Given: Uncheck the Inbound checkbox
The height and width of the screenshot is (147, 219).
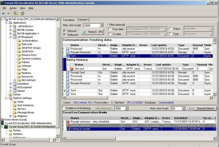Looking at the screenshot, I should tap(65, 31).
